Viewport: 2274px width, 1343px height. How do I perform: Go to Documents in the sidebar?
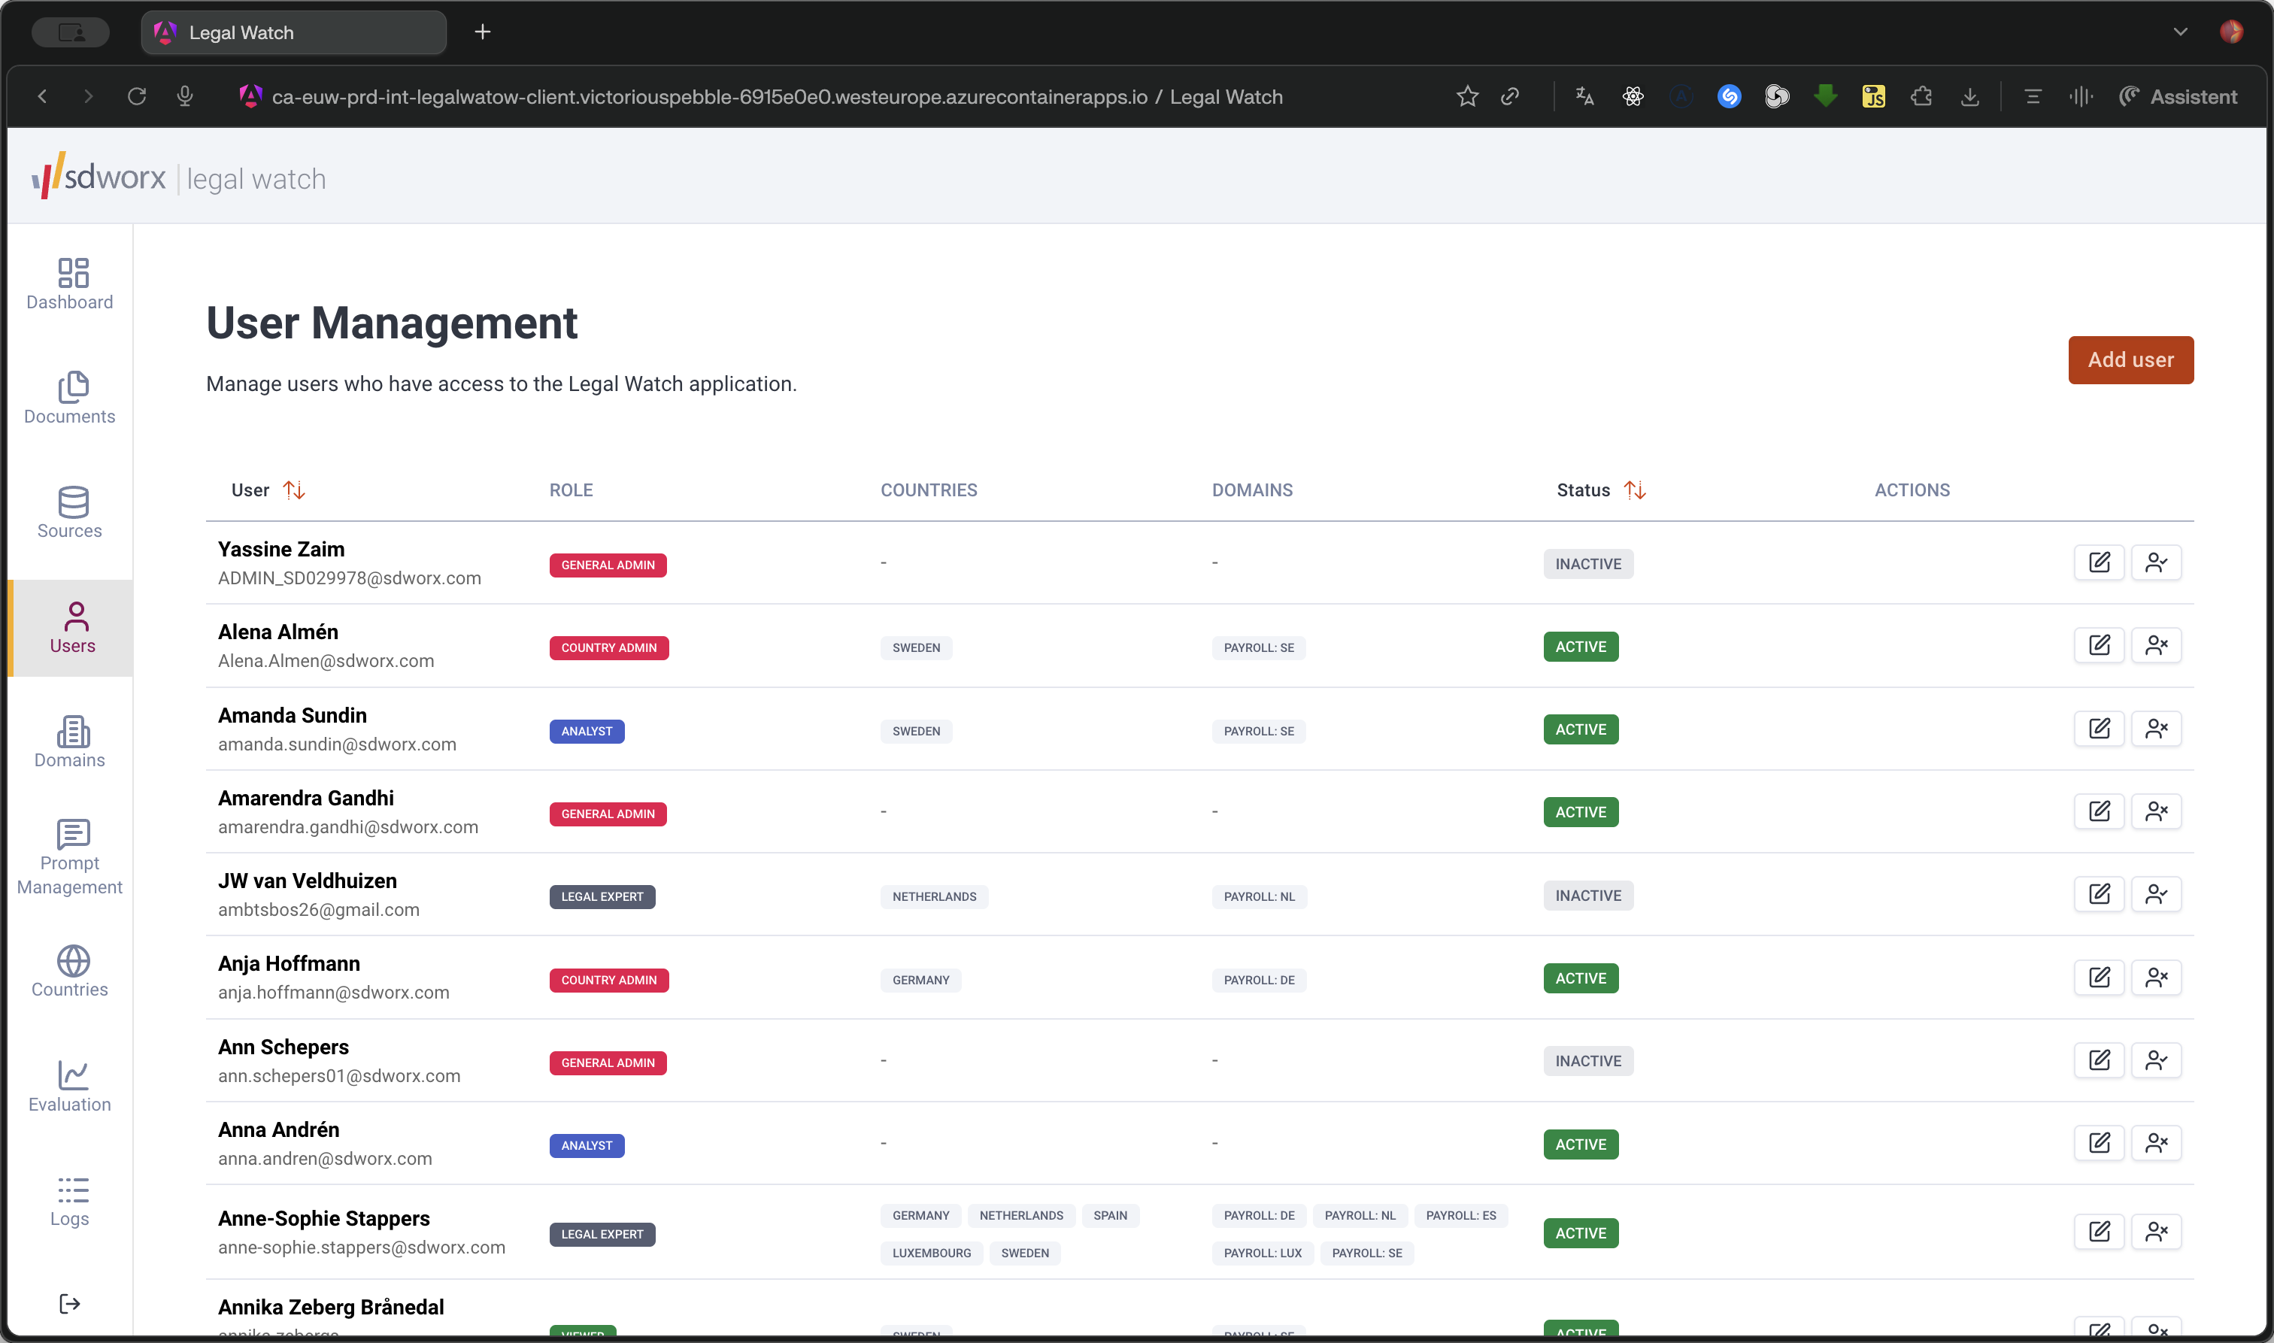[x=70, y=399]
